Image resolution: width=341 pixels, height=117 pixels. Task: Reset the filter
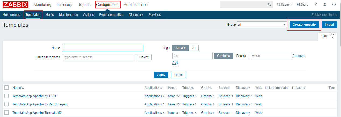pos(178,75)
